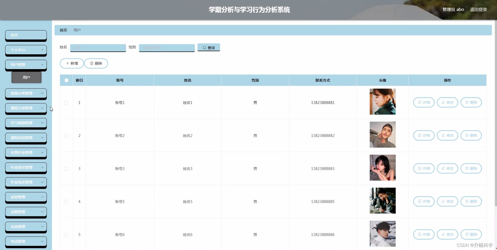Select the 用户 submenu item

[26, 77]
